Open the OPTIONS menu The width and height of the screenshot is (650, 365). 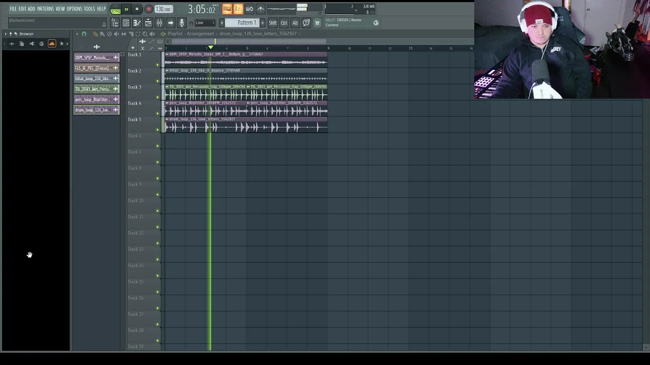74,9
